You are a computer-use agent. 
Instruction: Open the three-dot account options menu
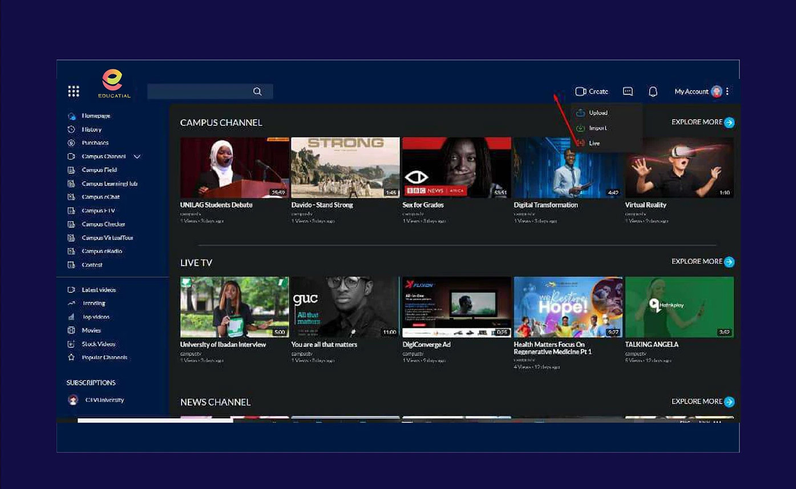point(728,91)
